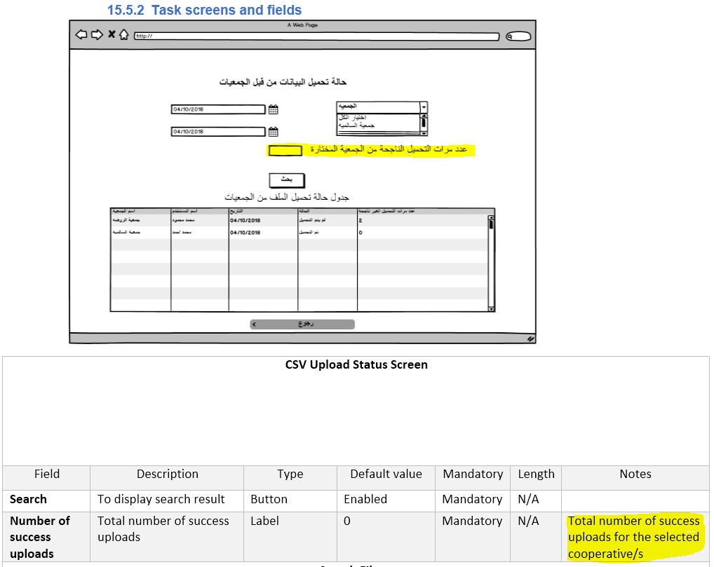Screen dimensions: 714x567
Task: Select the جمعية السالمية table row cell
Action: coord(140,232)
